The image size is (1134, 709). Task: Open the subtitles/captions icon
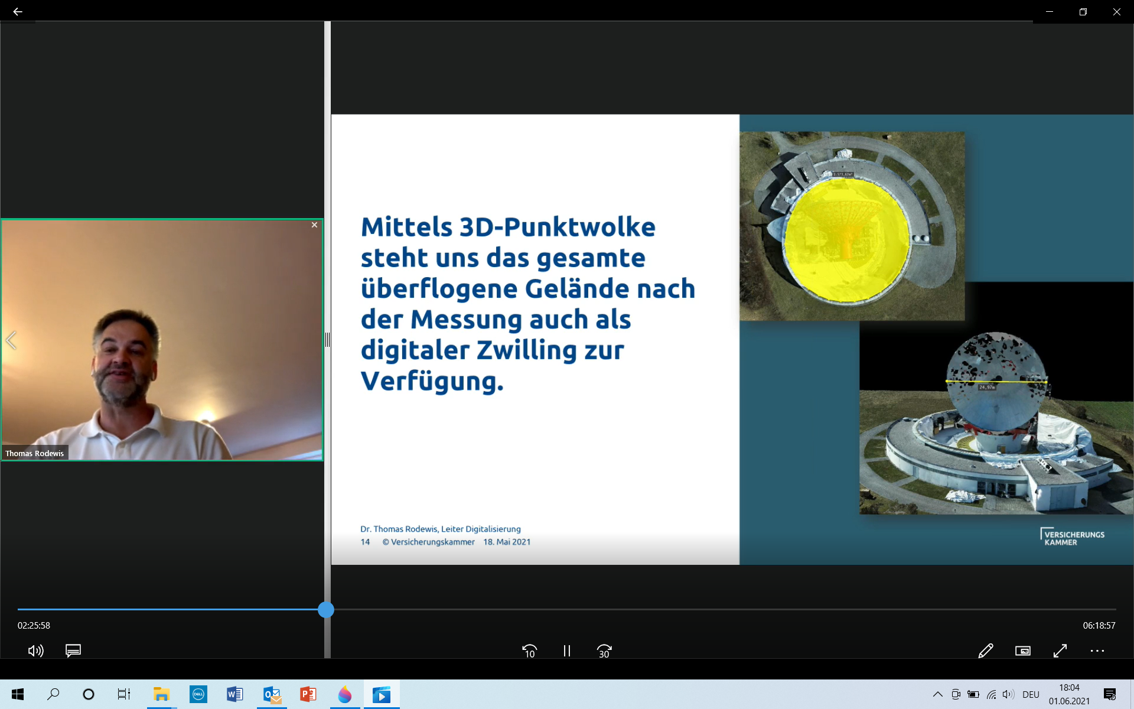tap(73, 651)
